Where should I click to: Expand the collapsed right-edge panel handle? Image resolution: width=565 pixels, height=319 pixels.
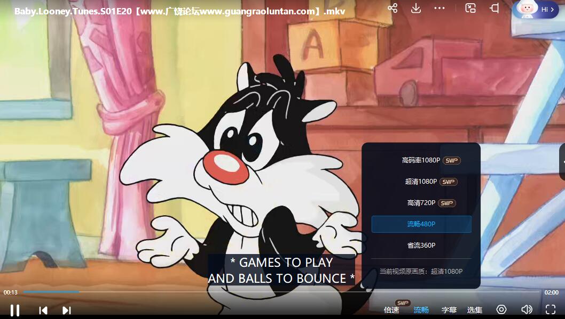pyautogui.click(x=562, y=162)
